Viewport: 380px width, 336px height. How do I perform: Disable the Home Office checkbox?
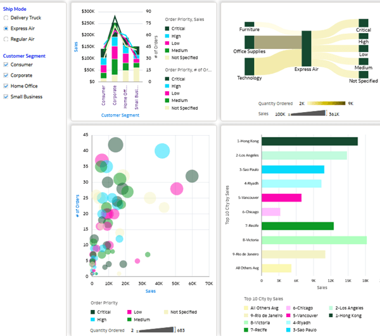[6, 86]
